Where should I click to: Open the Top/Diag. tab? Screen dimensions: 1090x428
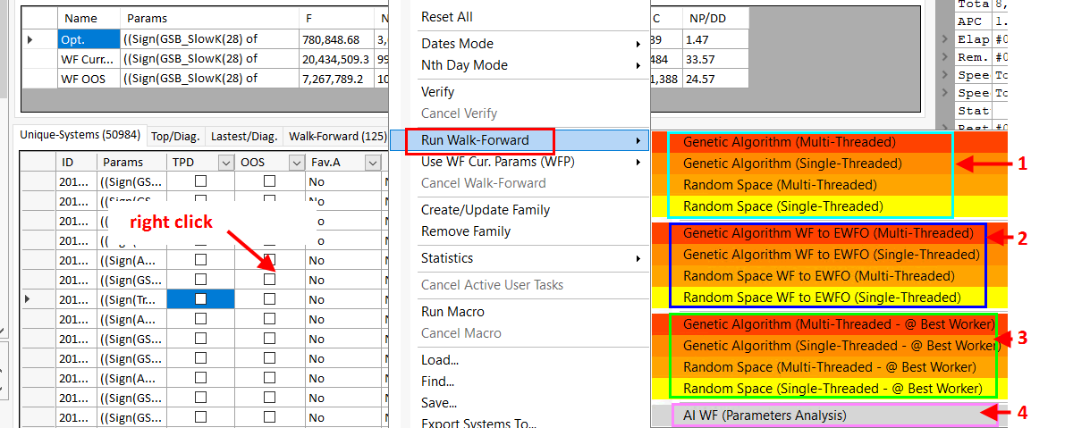click(176, 136)
